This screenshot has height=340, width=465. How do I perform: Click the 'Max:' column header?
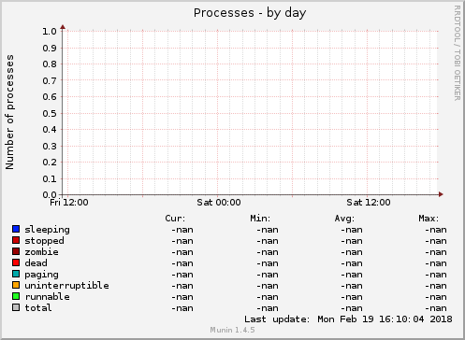click(x=429, y=219)
